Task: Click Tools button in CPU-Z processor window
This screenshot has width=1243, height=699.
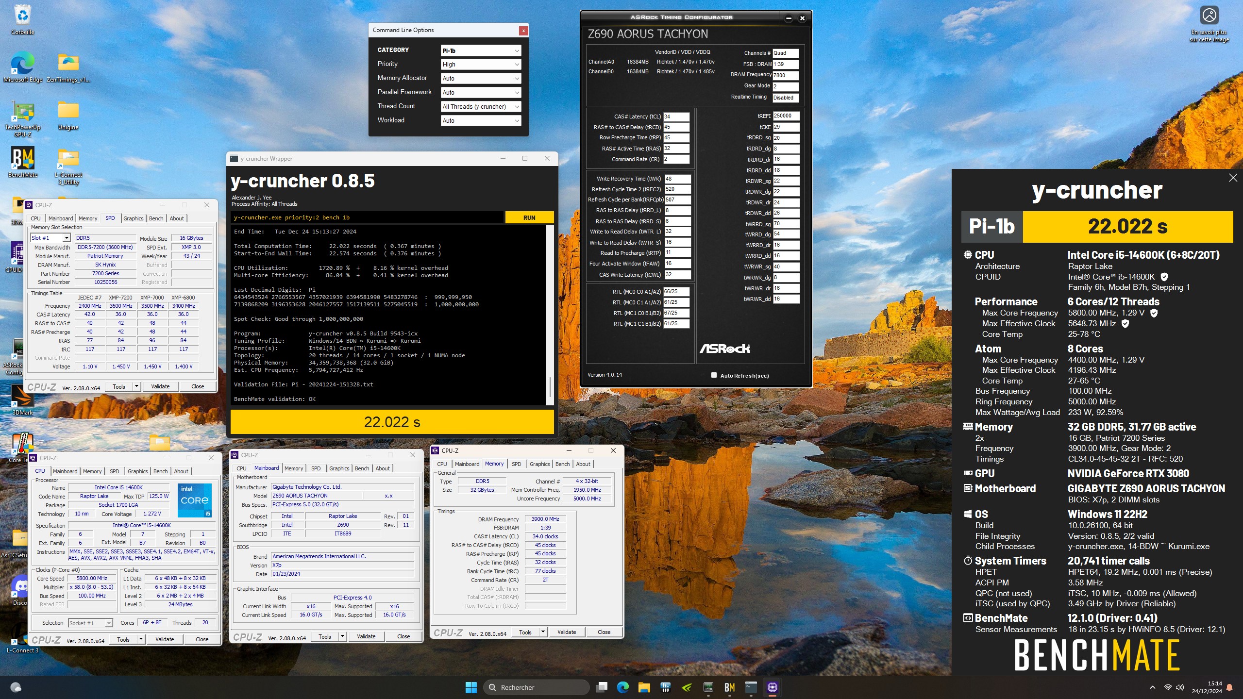Action: (123, 639)
